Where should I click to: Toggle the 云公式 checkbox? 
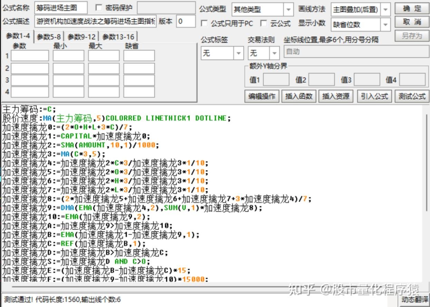point(264,23)
